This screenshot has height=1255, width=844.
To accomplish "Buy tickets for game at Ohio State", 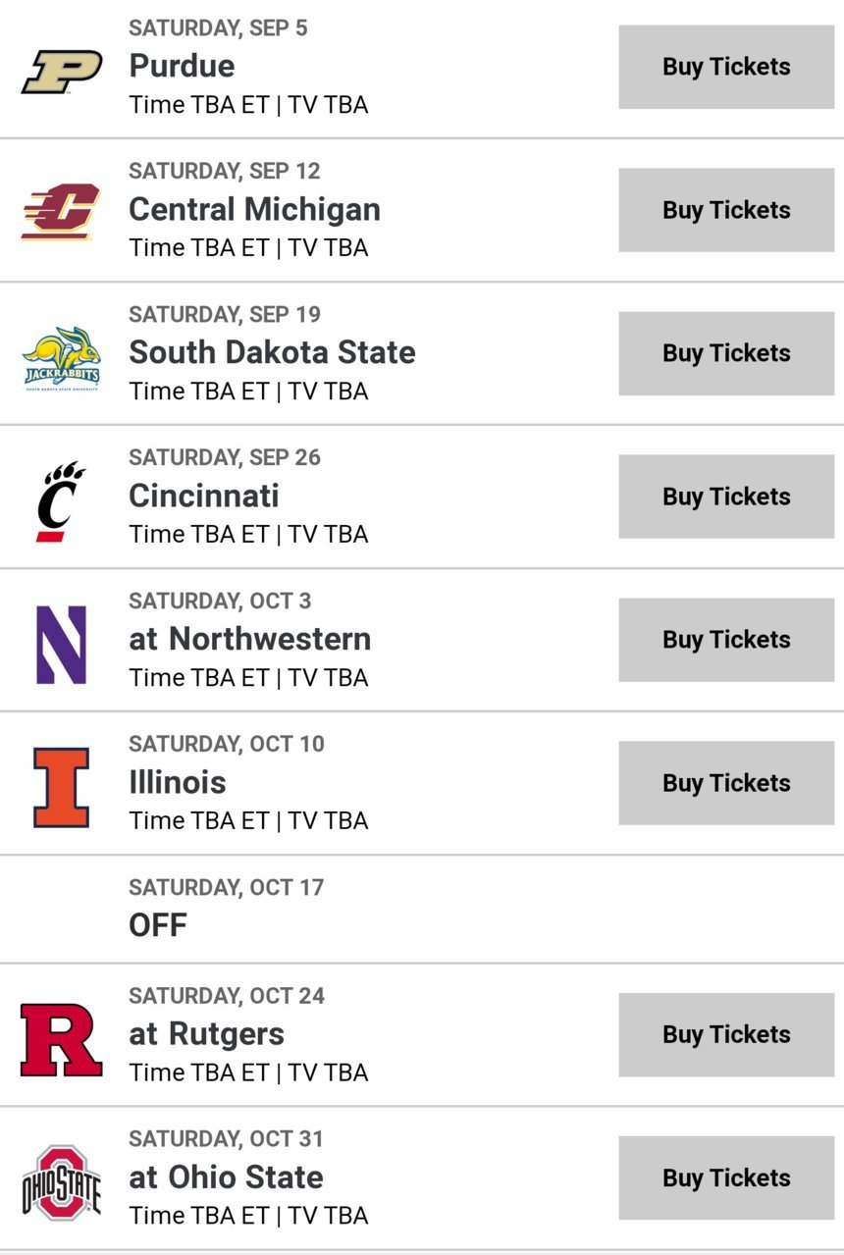I will coord(726,1177).
